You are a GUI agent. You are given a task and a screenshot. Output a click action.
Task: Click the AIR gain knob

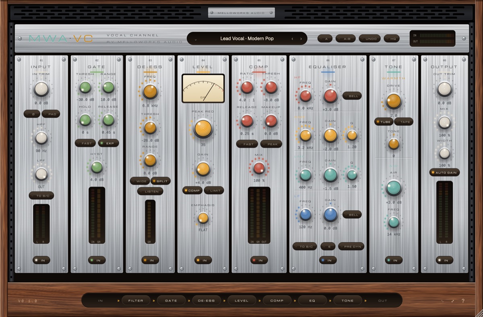[394, 188]
